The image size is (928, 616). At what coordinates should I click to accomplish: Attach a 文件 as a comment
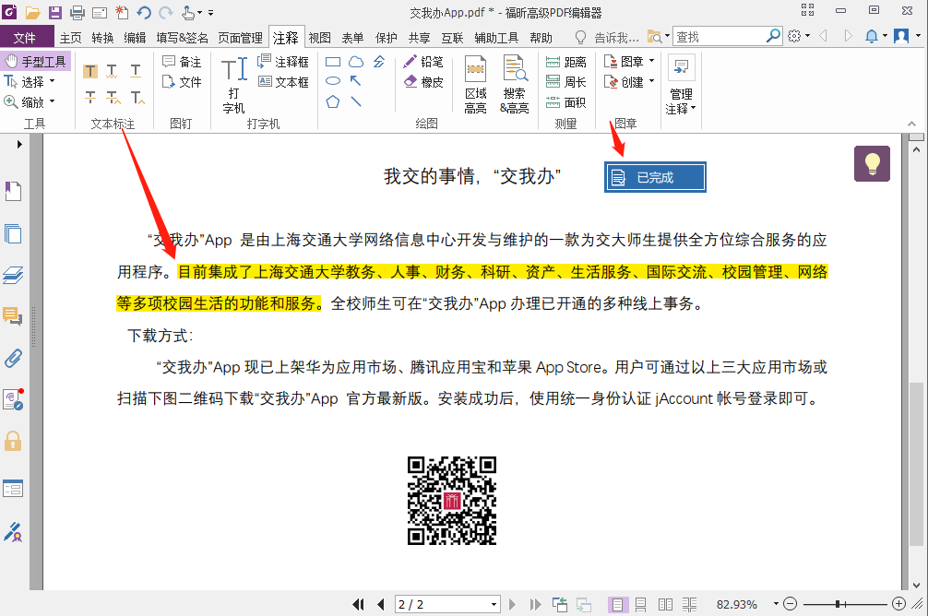[183, 82]
